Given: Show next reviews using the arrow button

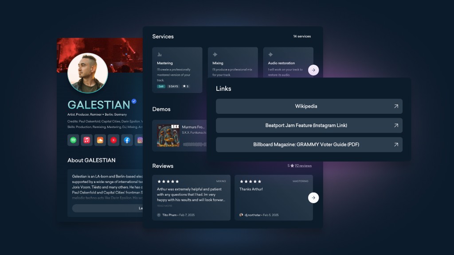Looking at the screenshot, I should tap(313, 197).
